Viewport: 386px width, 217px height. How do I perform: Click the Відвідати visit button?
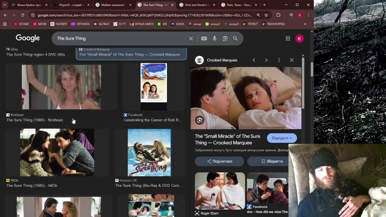(x=282, y=138)
